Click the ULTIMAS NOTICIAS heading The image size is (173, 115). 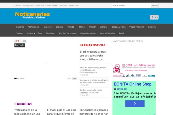[93, 45]
